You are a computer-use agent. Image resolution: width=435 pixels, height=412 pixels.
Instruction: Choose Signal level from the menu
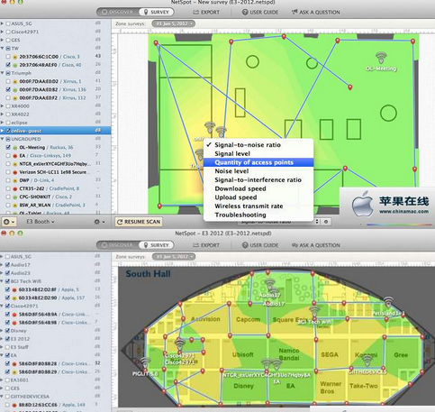(258, 153)
